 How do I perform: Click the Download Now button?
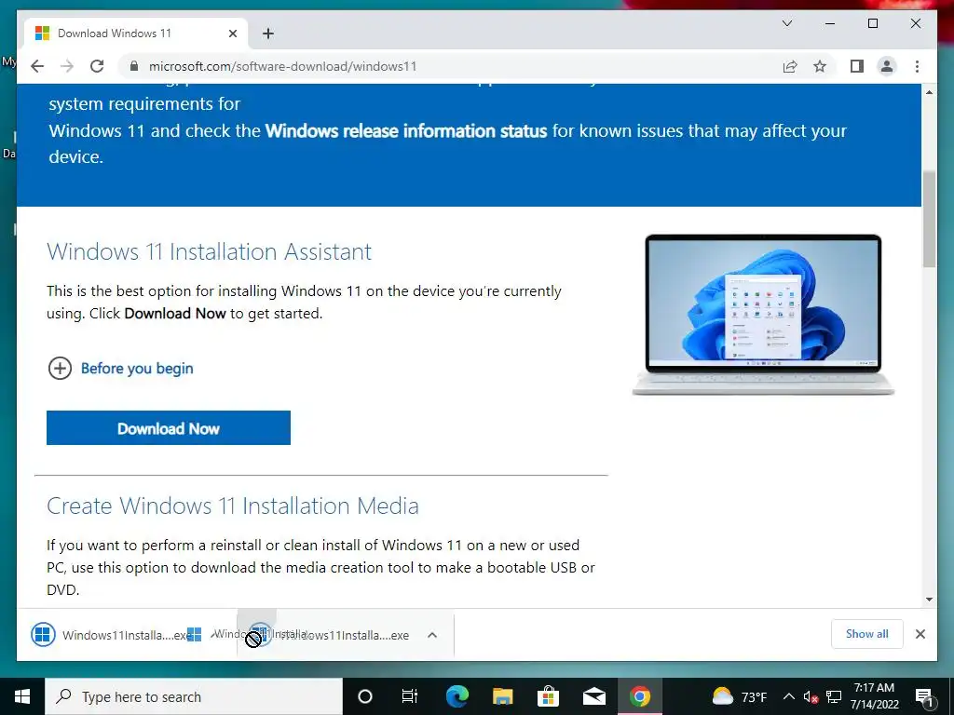[169, 428]
